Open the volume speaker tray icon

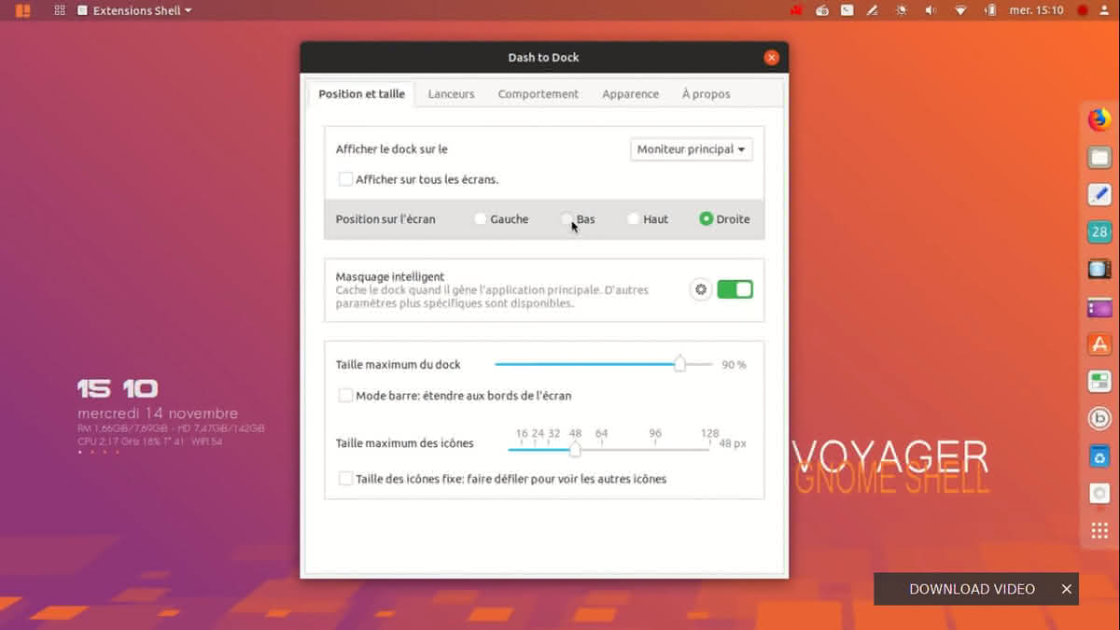click(x=930, y=10)
